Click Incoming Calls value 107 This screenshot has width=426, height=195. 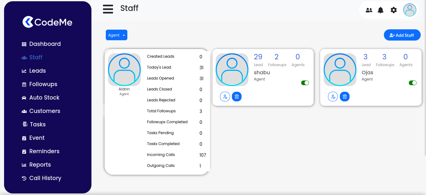[x=203, y=155]
